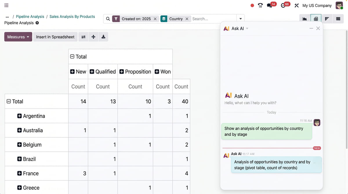Remove the Created on: 2025 filter
The height and width of the screenshot is (194, 348).
coord(155,19)
